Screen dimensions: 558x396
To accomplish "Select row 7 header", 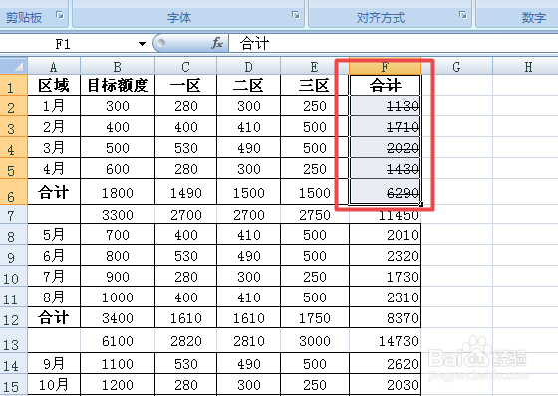I will (14, 214).
